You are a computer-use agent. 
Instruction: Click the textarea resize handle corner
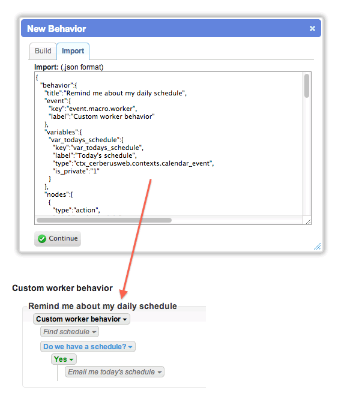[308, 221]
